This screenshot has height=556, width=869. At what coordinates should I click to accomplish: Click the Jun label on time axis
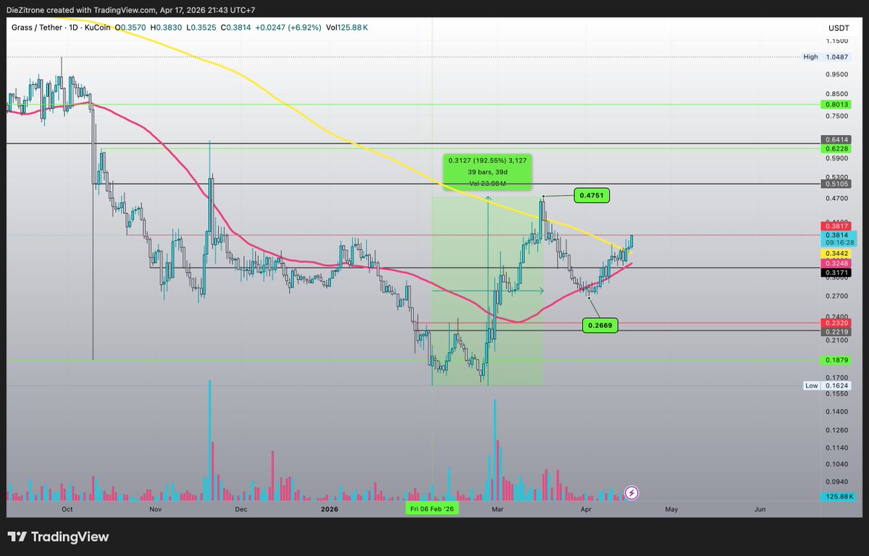tap(760, 510)
